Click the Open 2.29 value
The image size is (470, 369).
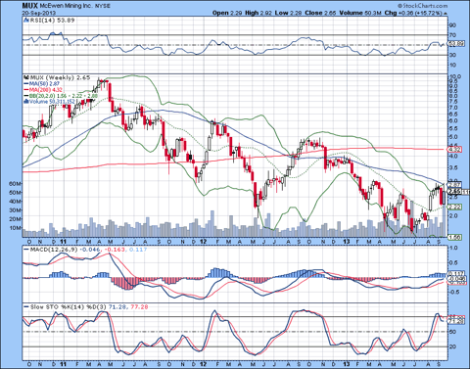(x=227, y=13)
